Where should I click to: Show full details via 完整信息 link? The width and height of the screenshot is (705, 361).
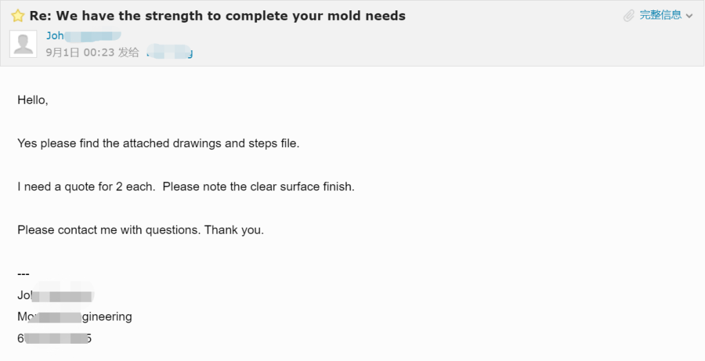coord(660,15)
